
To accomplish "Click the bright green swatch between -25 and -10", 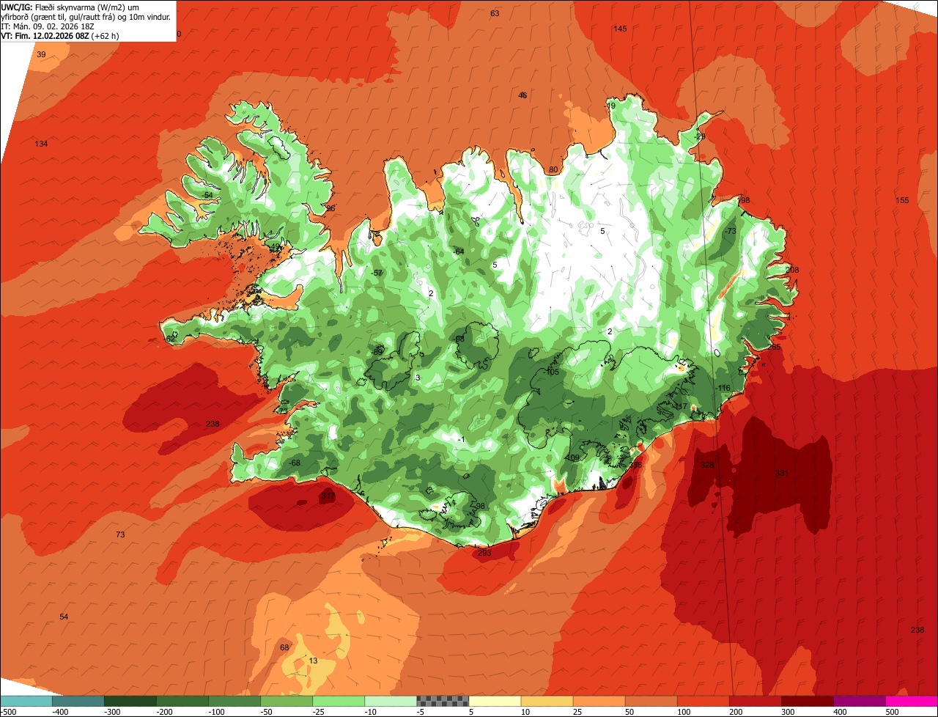I will pyautogui.click(x=339, y=701).
